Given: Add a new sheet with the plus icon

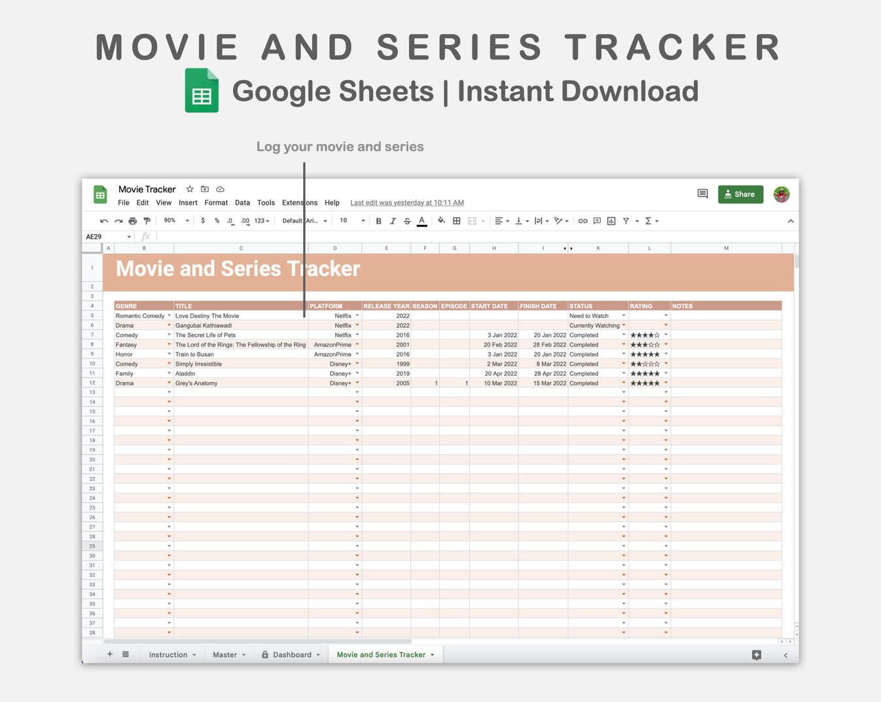Looking at the screenshot, I should click(x=109, y=654).
